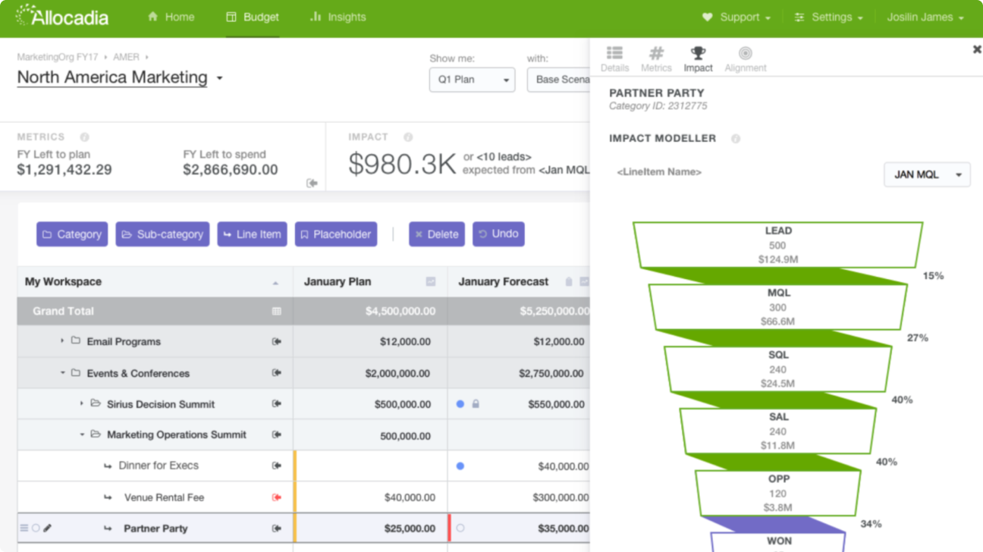This screenshot has width=983, height=552.
Task: Click the blue status dot beside Dinner for Execs
Action: click(x=460, y=466)
